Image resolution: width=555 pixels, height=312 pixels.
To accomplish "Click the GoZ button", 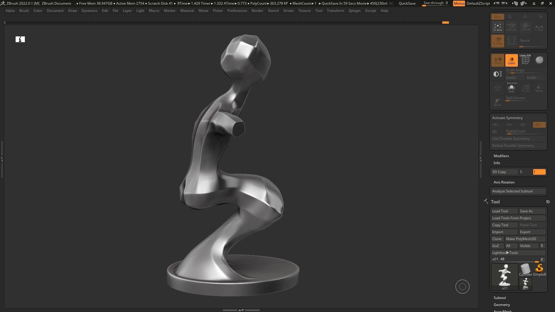I will 497,246.
